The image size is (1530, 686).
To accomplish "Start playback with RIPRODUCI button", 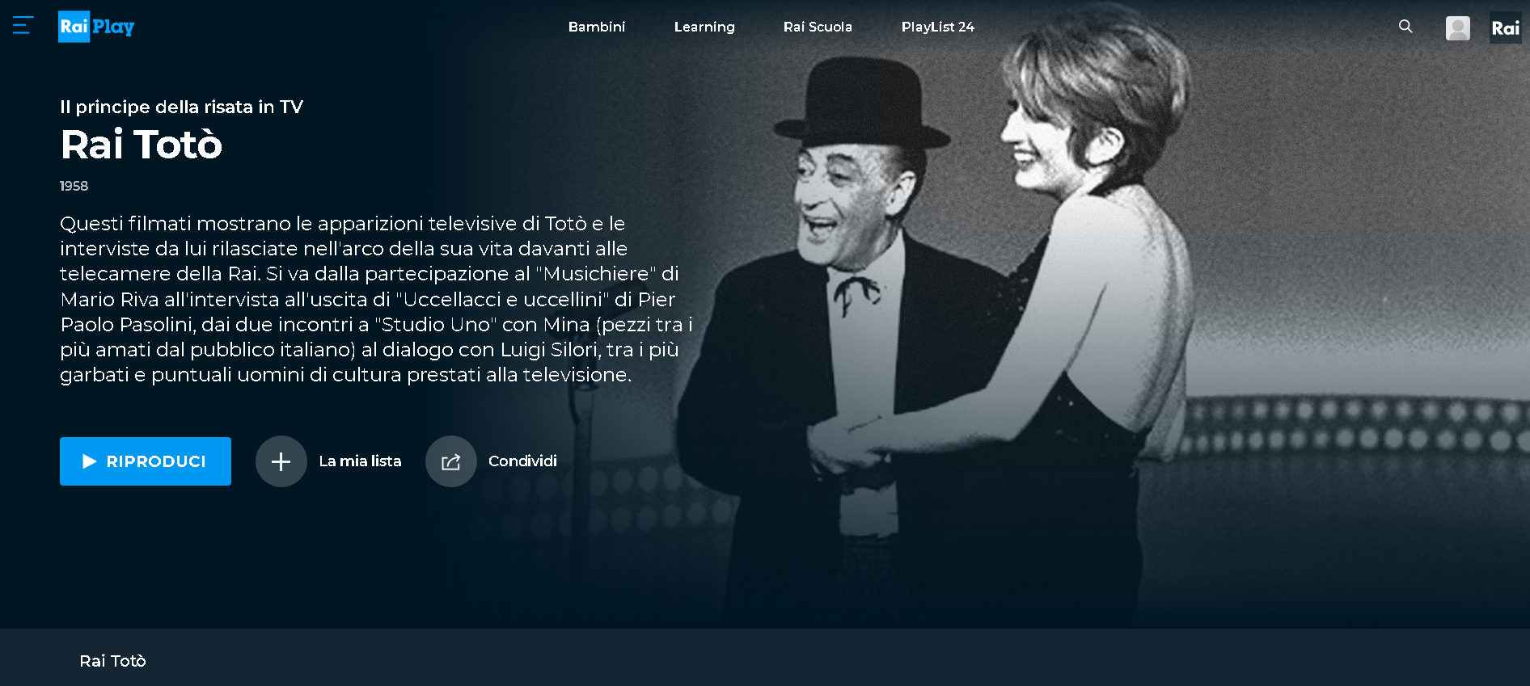I will (146, 461).
